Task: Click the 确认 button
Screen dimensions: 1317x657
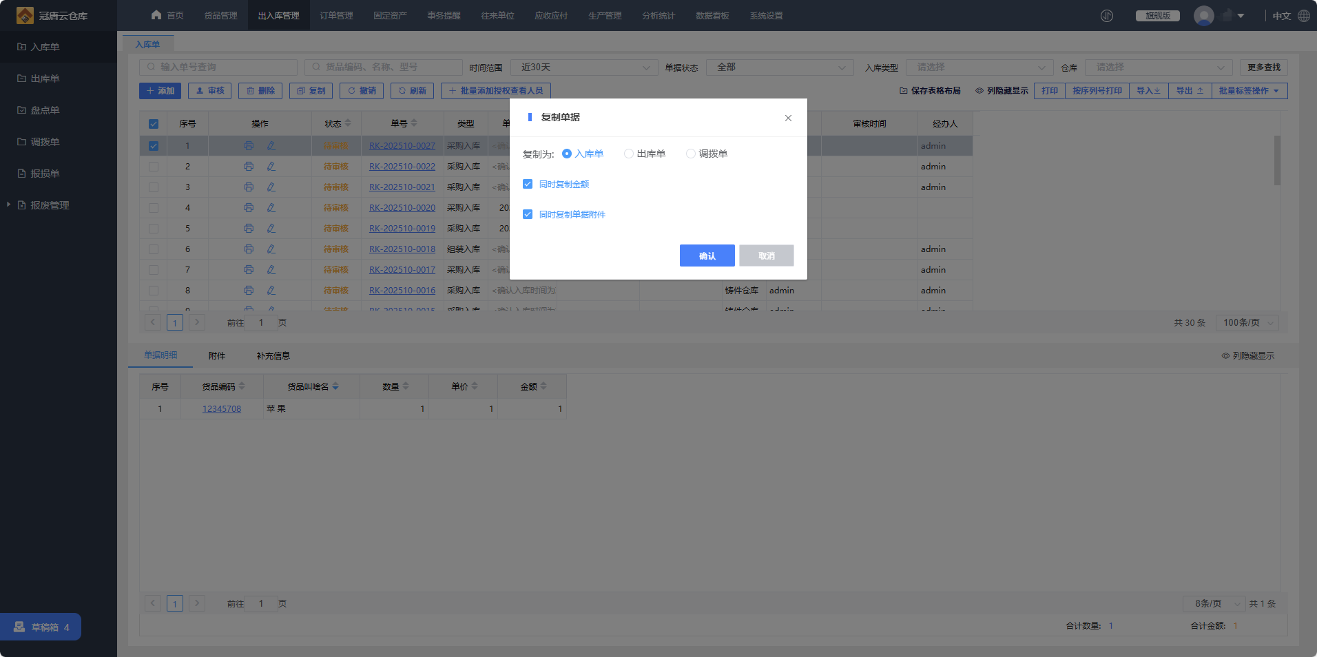Action: [x=707, y=255]
